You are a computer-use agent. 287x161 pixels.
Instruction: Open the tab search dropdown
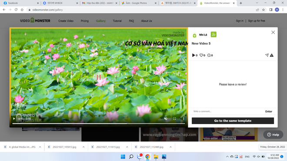pos(257,3)
